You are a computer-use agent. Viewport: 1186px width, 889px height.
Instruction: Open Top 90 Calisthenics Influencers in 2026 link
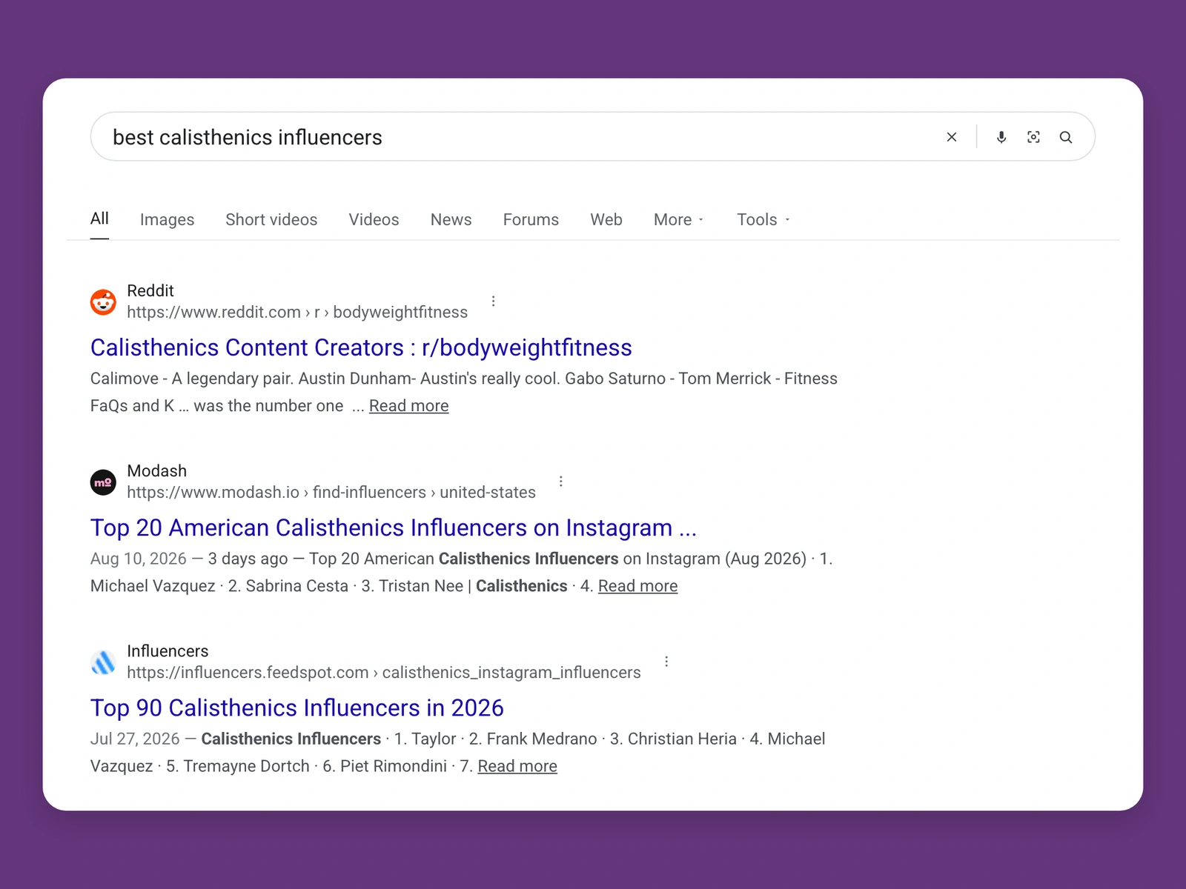click(x=297, y=707)
